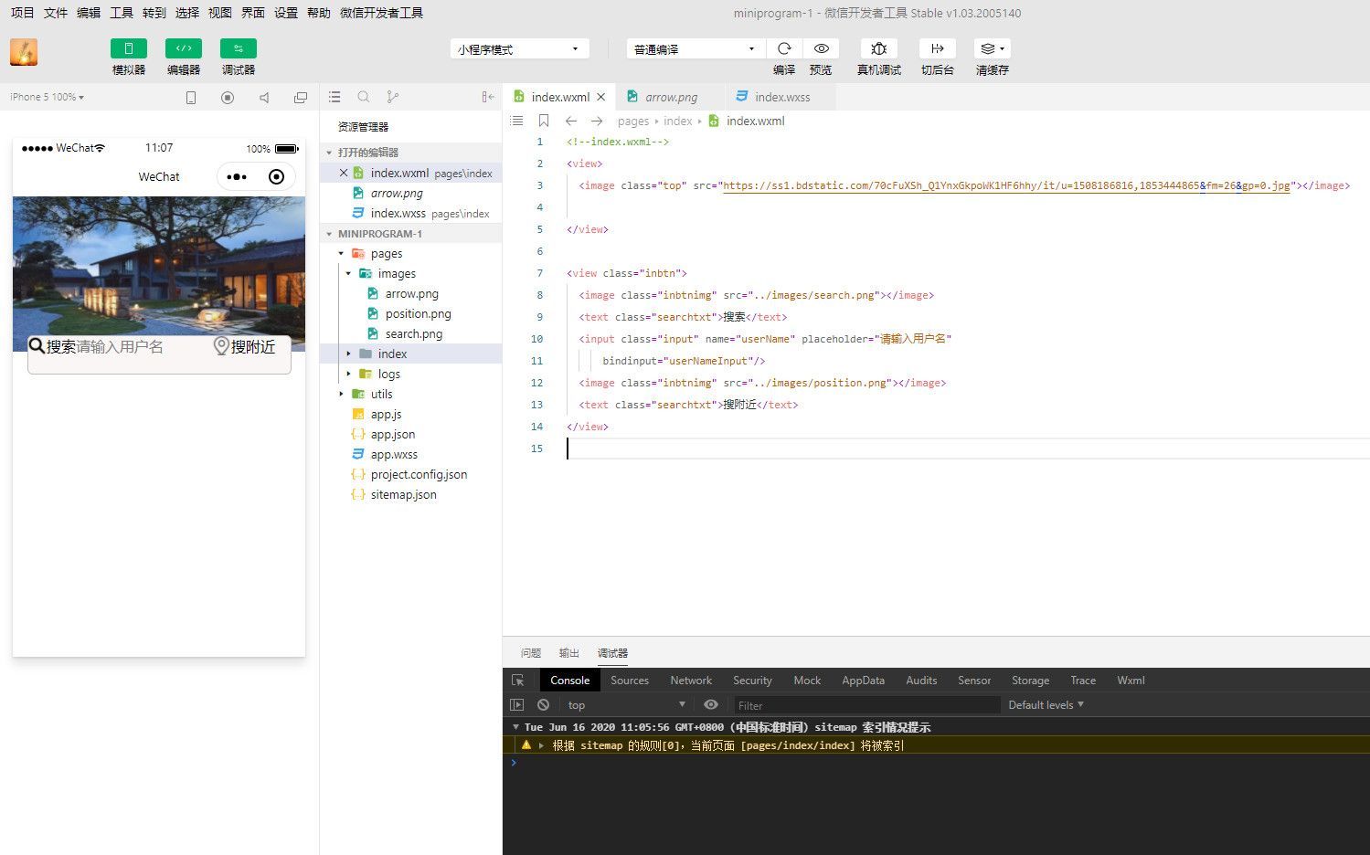Click the detach simulator window icon

click(x=301, y=98)
